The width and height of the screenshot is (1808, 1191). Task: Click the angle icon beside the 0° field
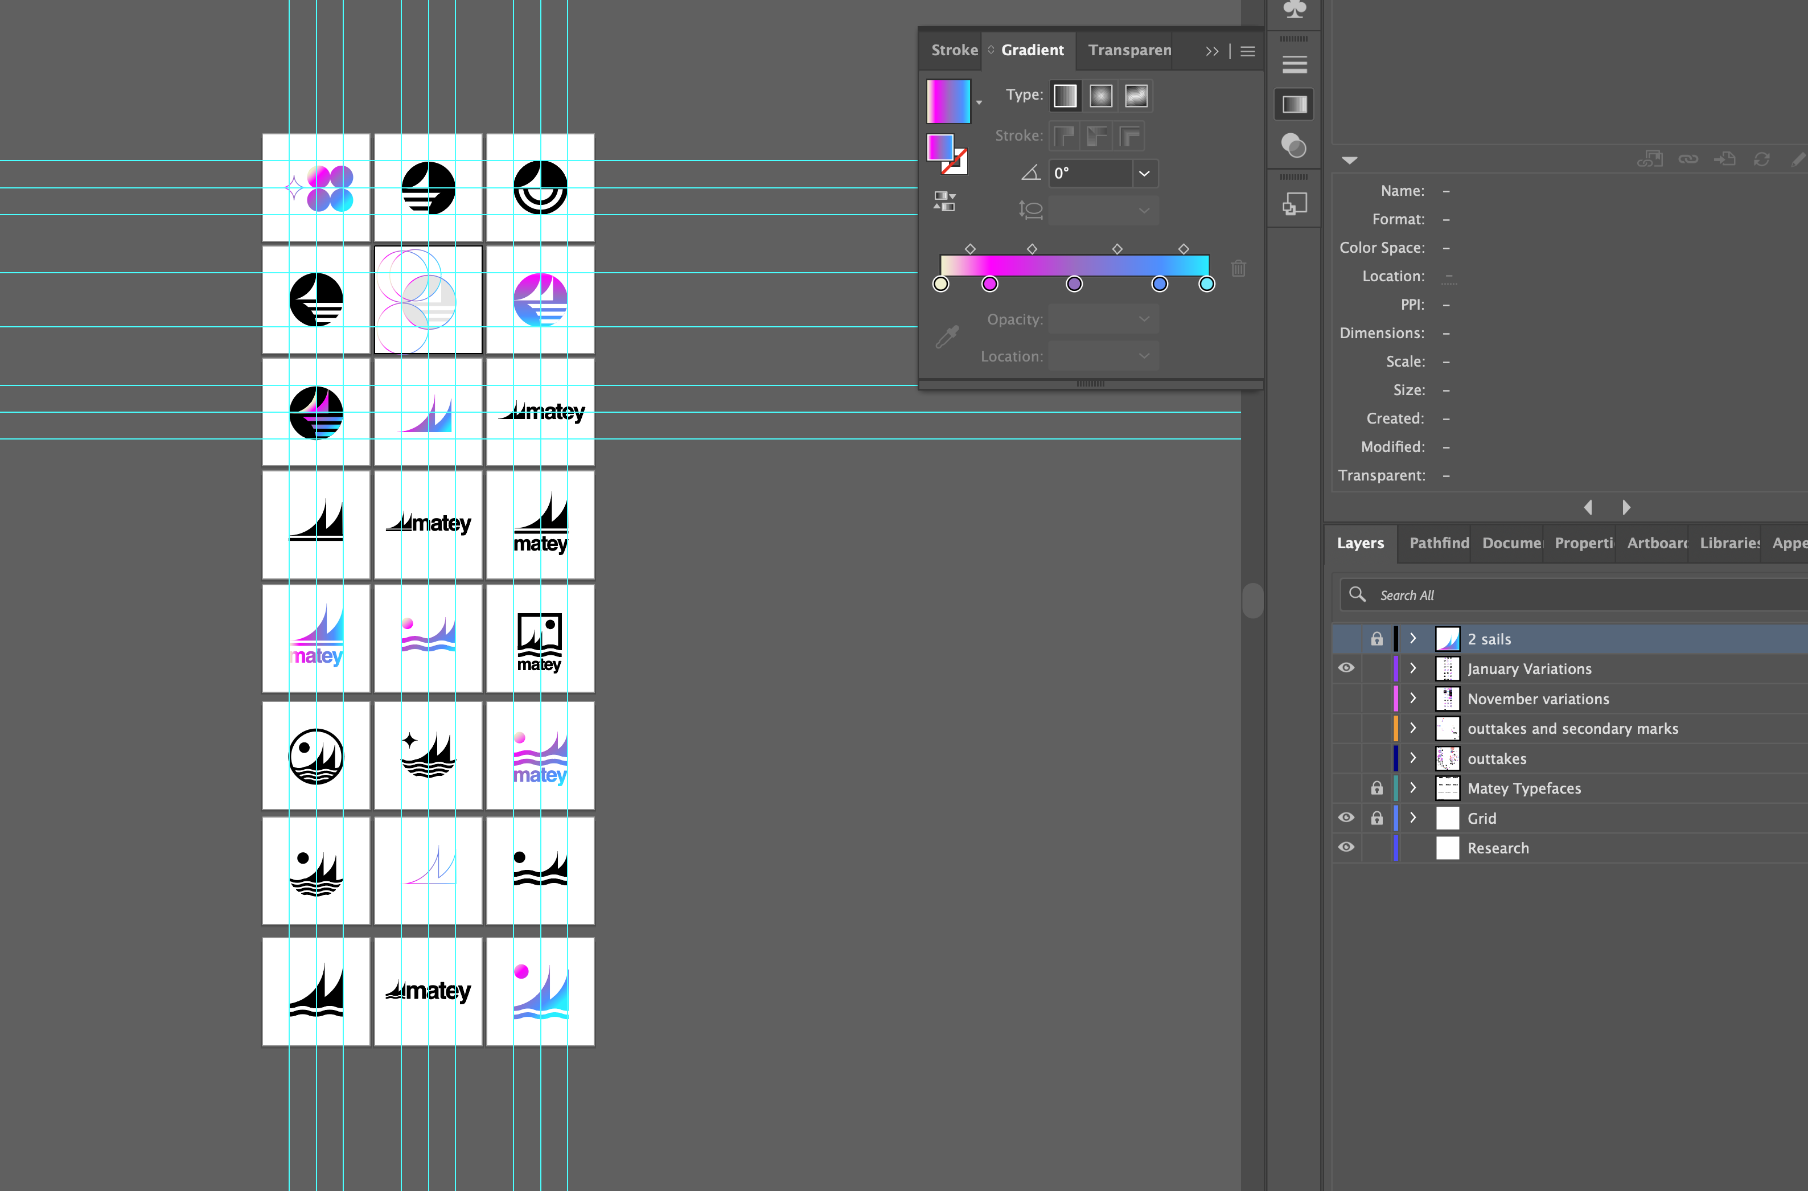(x=1030, y=173)
